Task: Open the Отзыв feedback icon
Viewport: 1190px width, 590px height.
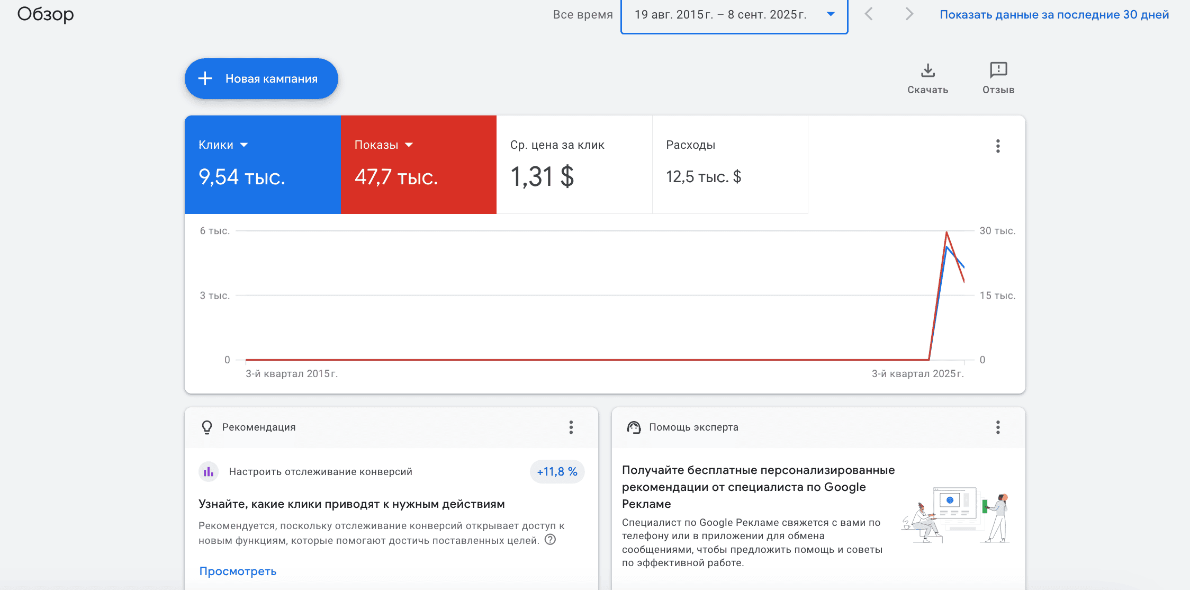Action: coord(998,70)
